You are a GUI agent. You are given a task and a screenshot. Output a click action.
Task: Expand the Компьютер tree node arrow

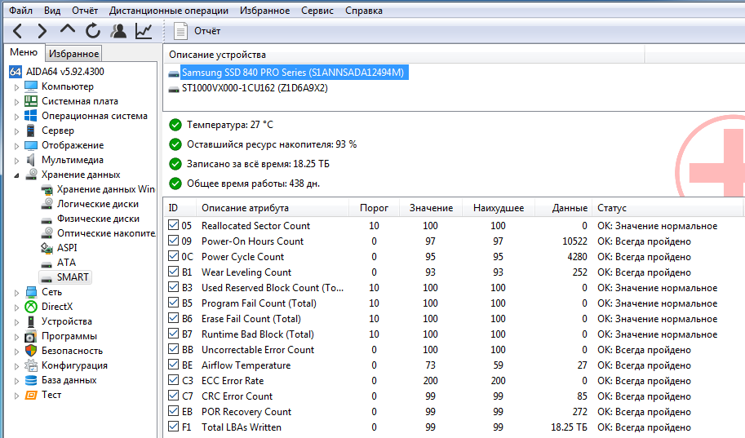pos(16,87)
